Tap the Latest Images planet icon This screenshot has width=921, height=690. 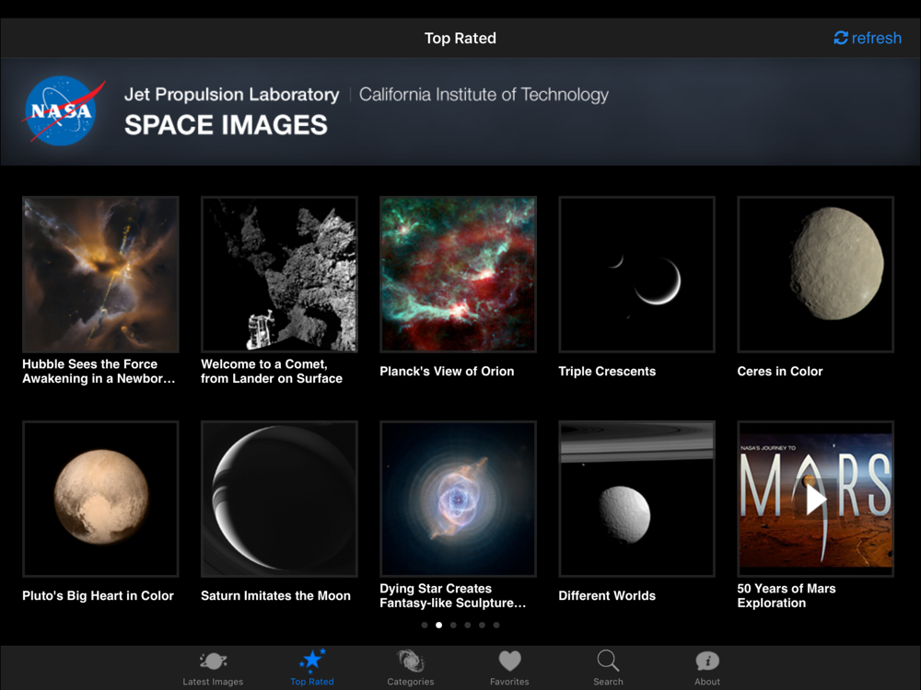point(213,661)
